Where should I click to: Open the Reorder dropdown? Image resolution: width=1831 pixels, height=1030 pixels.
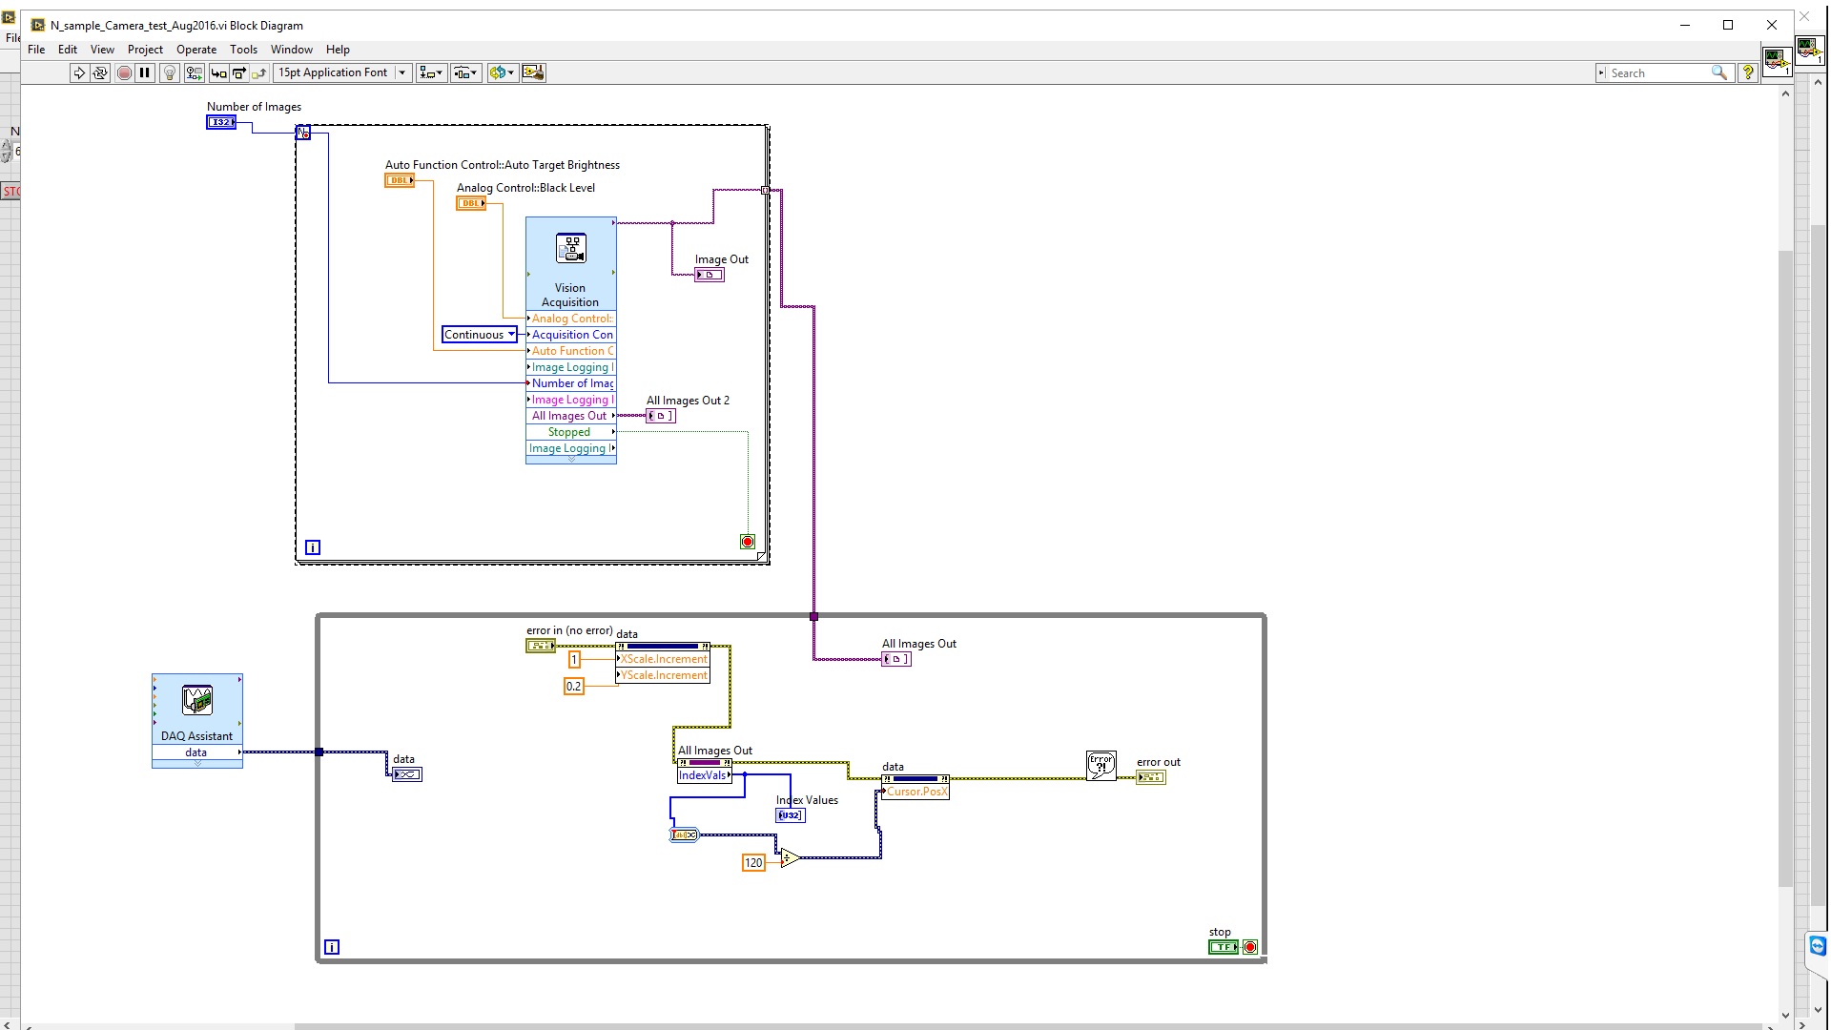[x=502, y=72]
